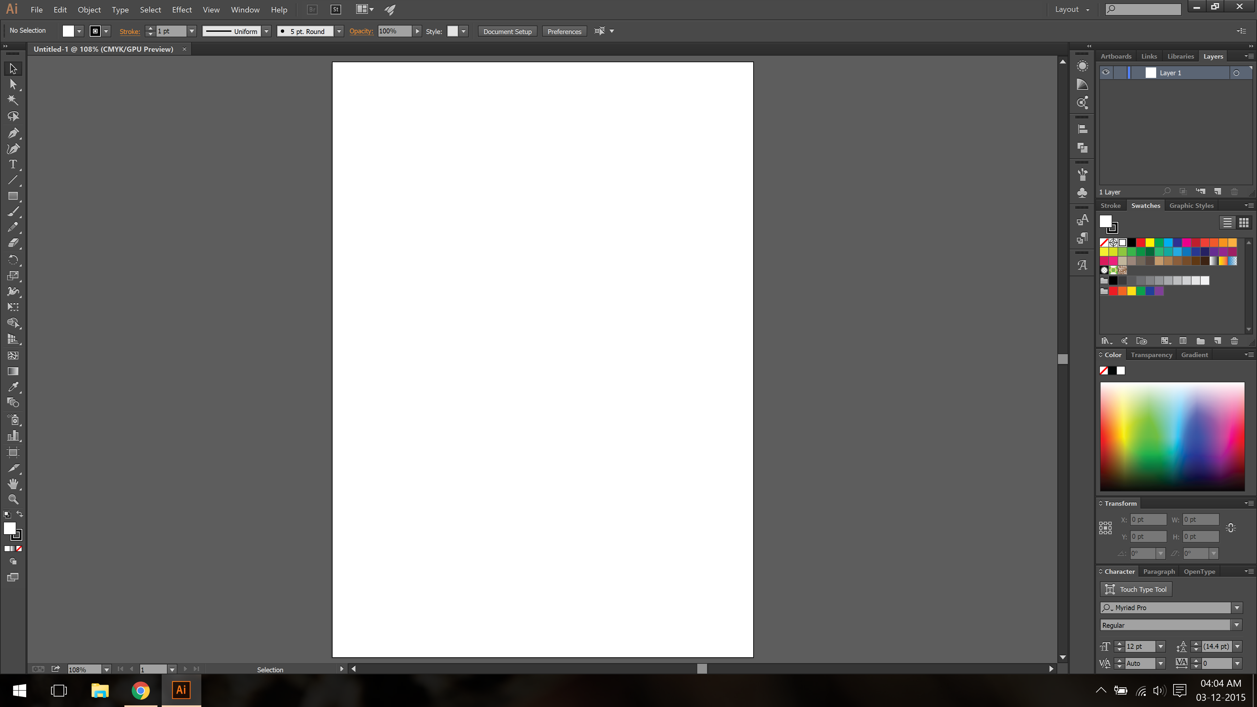The height and width of the screenshot is (707, 1257).
Task: Select the Magic Wand tool
Action: pyautogui.click(x=13, y=100)
